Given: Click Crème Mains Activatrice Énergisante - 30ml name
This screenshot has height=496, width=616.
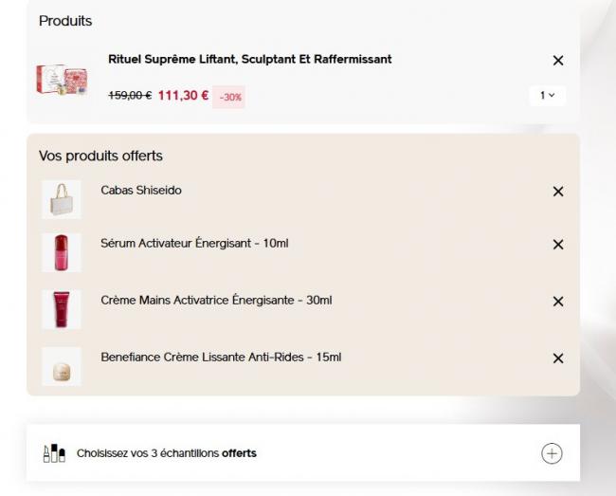Looking at the screenshot, I should click(216, 301).
